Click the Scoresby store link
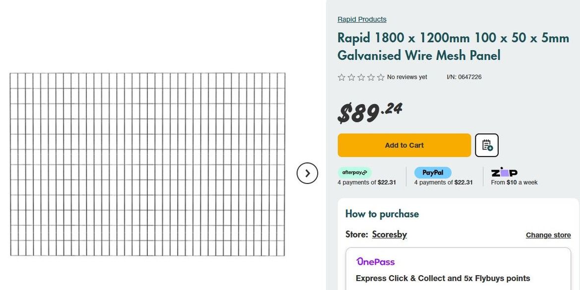The width and height of the screenshot is (580, 290). tap(389, 234)
